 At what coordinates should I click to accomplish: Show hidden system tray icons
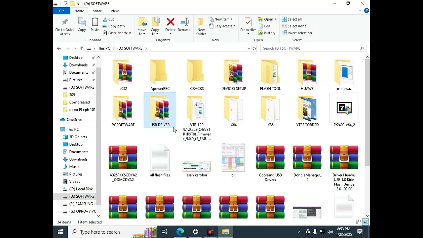coord(300,232)
